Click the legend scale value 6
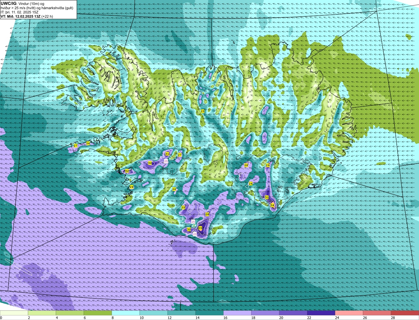Image resolution: width=419 pixels, height=320 pixels. (x=84, y=318)
